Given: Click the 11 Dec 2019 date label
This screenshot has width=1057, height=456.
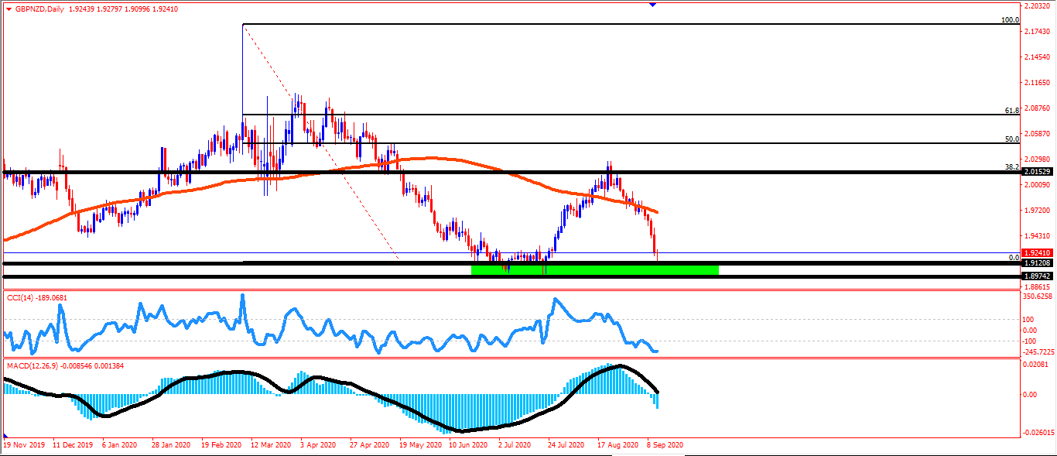Looking at the screenshot, I should point(74,445).
